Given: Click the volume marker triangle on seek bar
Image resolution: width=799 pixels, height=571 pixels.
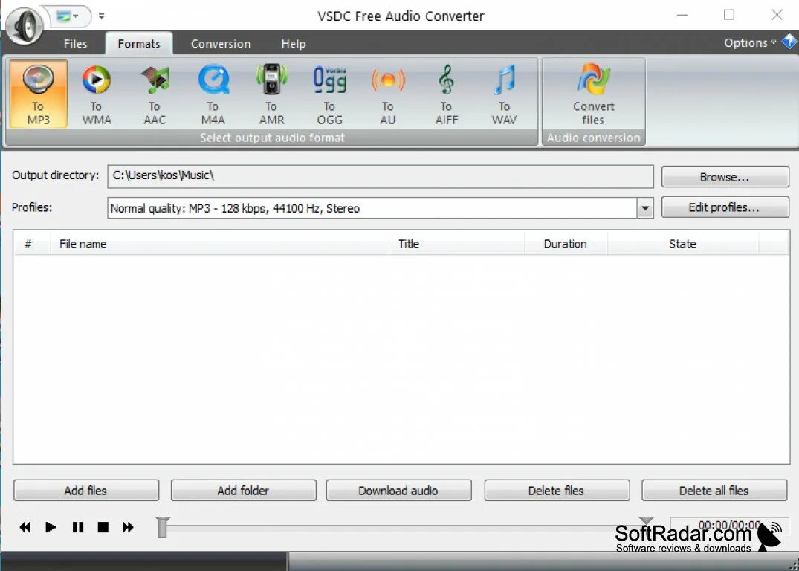Looking at the screenshot, I should (646, 520).
